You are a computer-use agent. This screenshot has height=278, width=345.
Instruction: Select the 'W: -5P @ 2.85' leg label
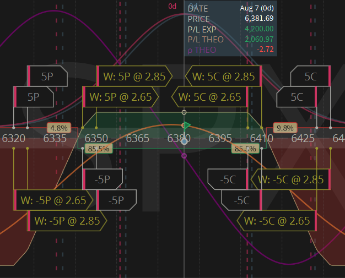[67, 221]
